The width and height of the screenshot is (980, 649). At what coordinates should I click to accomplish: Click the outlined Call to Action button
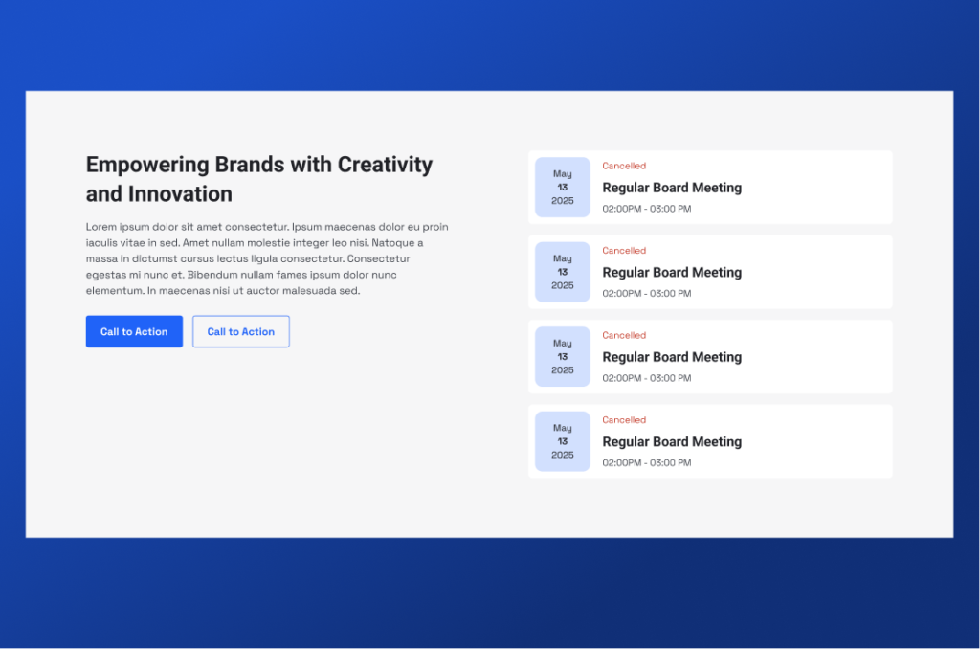(241, 331)
